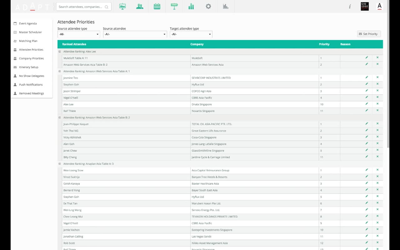Click the Reason column header
The height and width of the screenshot is (250, 400).
pyautogui.click(x=345, y=44)
